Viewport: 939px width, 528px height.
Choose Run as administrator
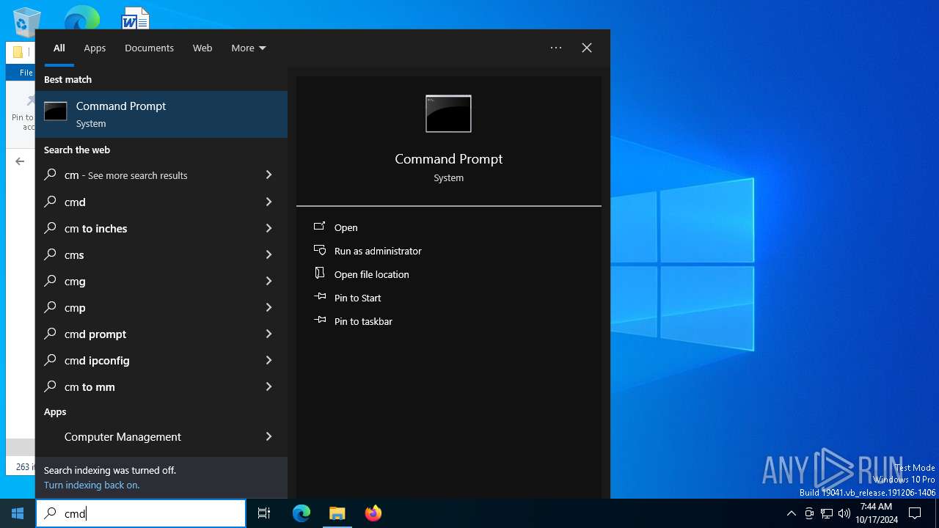pyautogui.click(x=378, y=251)
